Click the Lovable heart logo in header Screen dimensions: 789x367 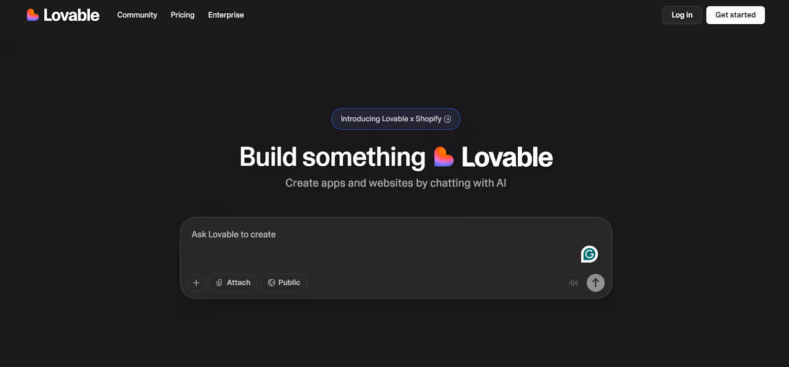coord(33,15)
